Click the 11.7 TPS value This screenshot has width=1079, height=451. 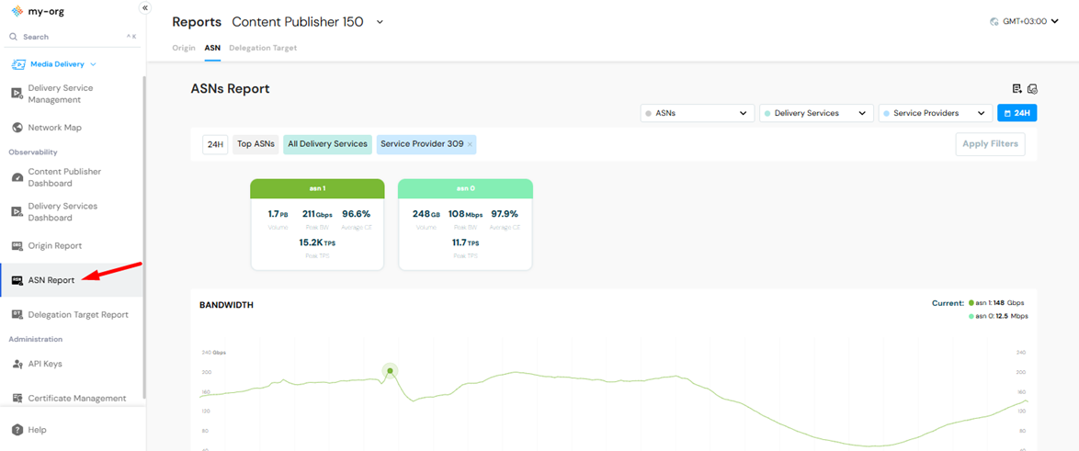[x=465, y=242]
